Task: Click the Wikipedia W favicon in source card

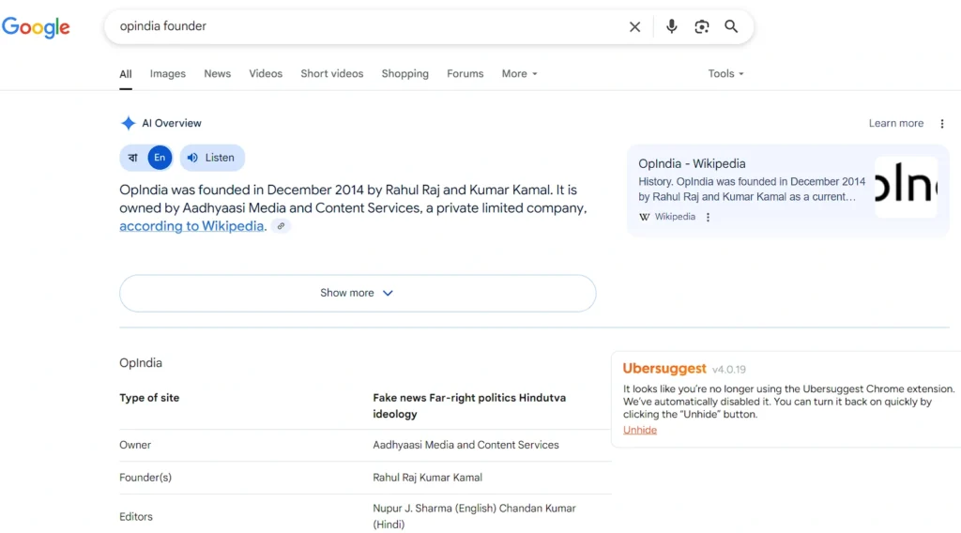Action: [x=644, y=217]
